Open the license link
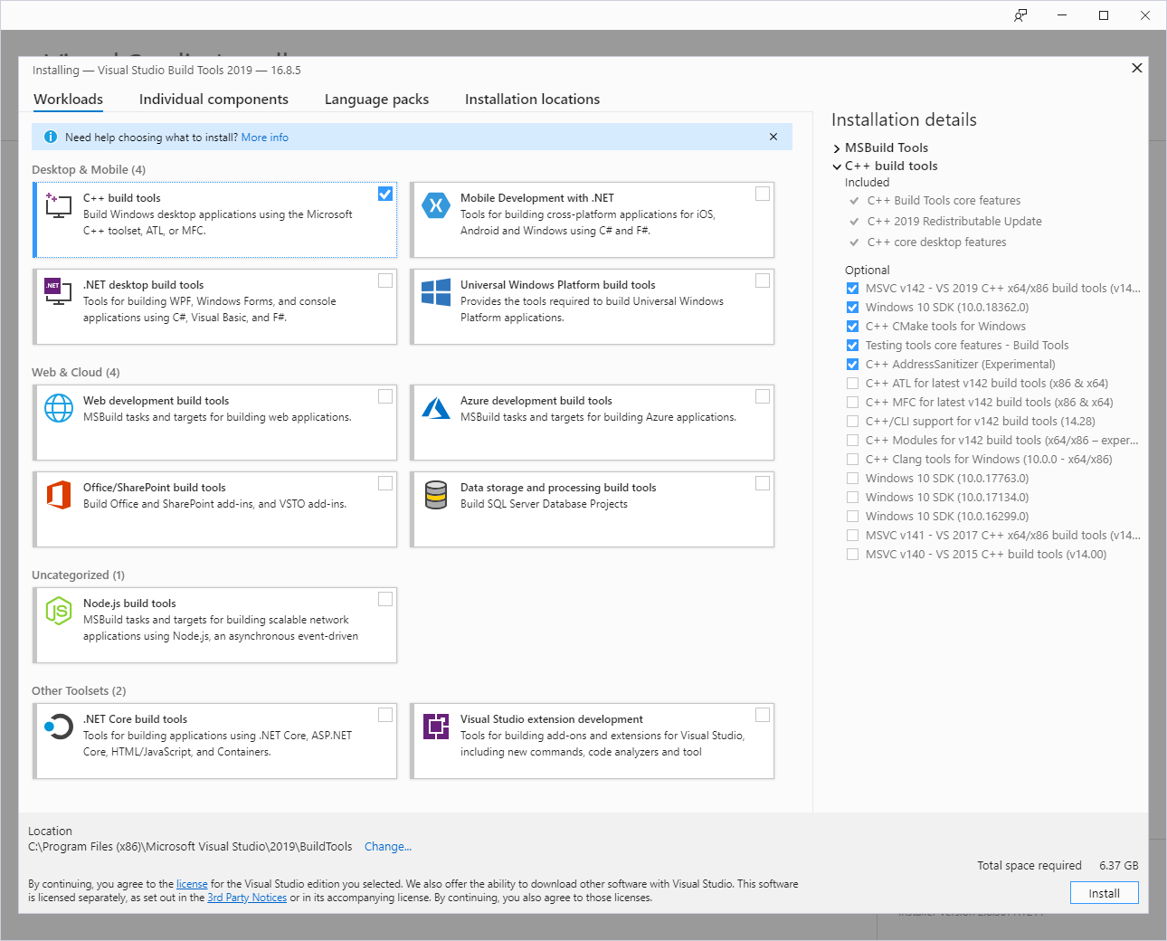 (192, 884)
